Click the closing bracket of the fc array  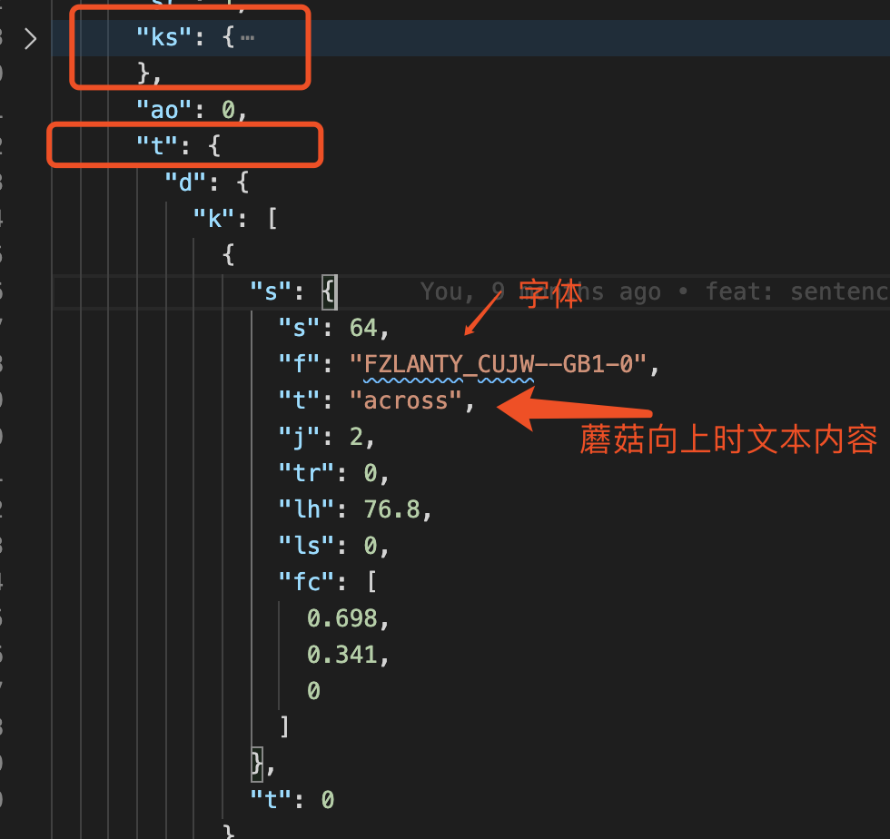(285, 726)
